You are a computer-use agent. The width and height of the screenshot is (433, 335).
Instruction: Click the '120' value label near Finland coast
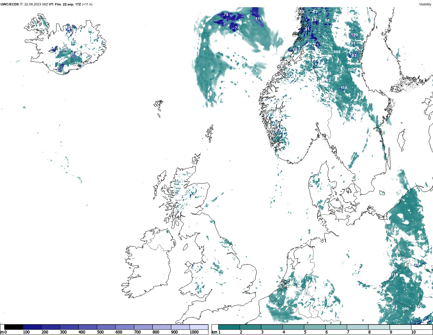point(354,35)
